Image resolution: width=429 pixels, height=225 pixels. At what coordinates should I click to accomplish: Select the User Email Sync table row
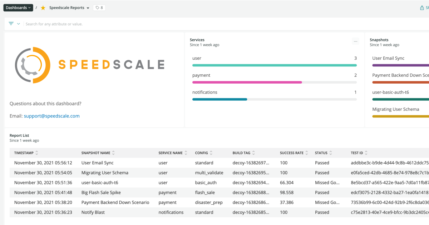(x=219, y=163)
